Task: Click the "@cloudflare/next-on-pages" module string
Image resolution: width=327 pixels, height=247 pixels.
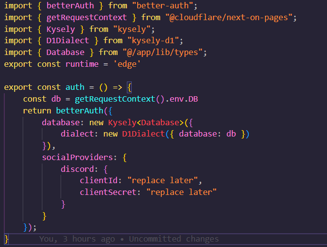Action: [229, 17]
